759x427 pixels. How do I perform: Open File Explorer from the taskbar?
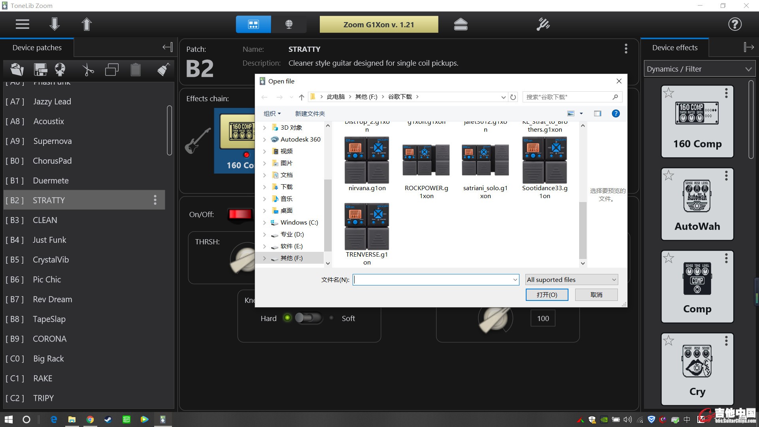(x=72, y=419)
